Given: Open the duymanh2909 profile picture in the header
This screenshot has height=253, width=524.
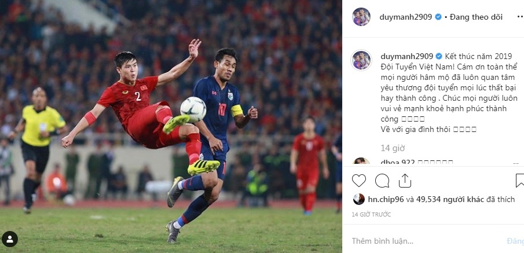Looking at the screenshot, I should tap(361, 17).
